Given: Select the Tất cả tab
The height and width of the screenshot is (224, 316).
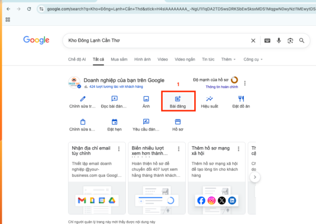Looking at the screenshot, I should [98, 59].
